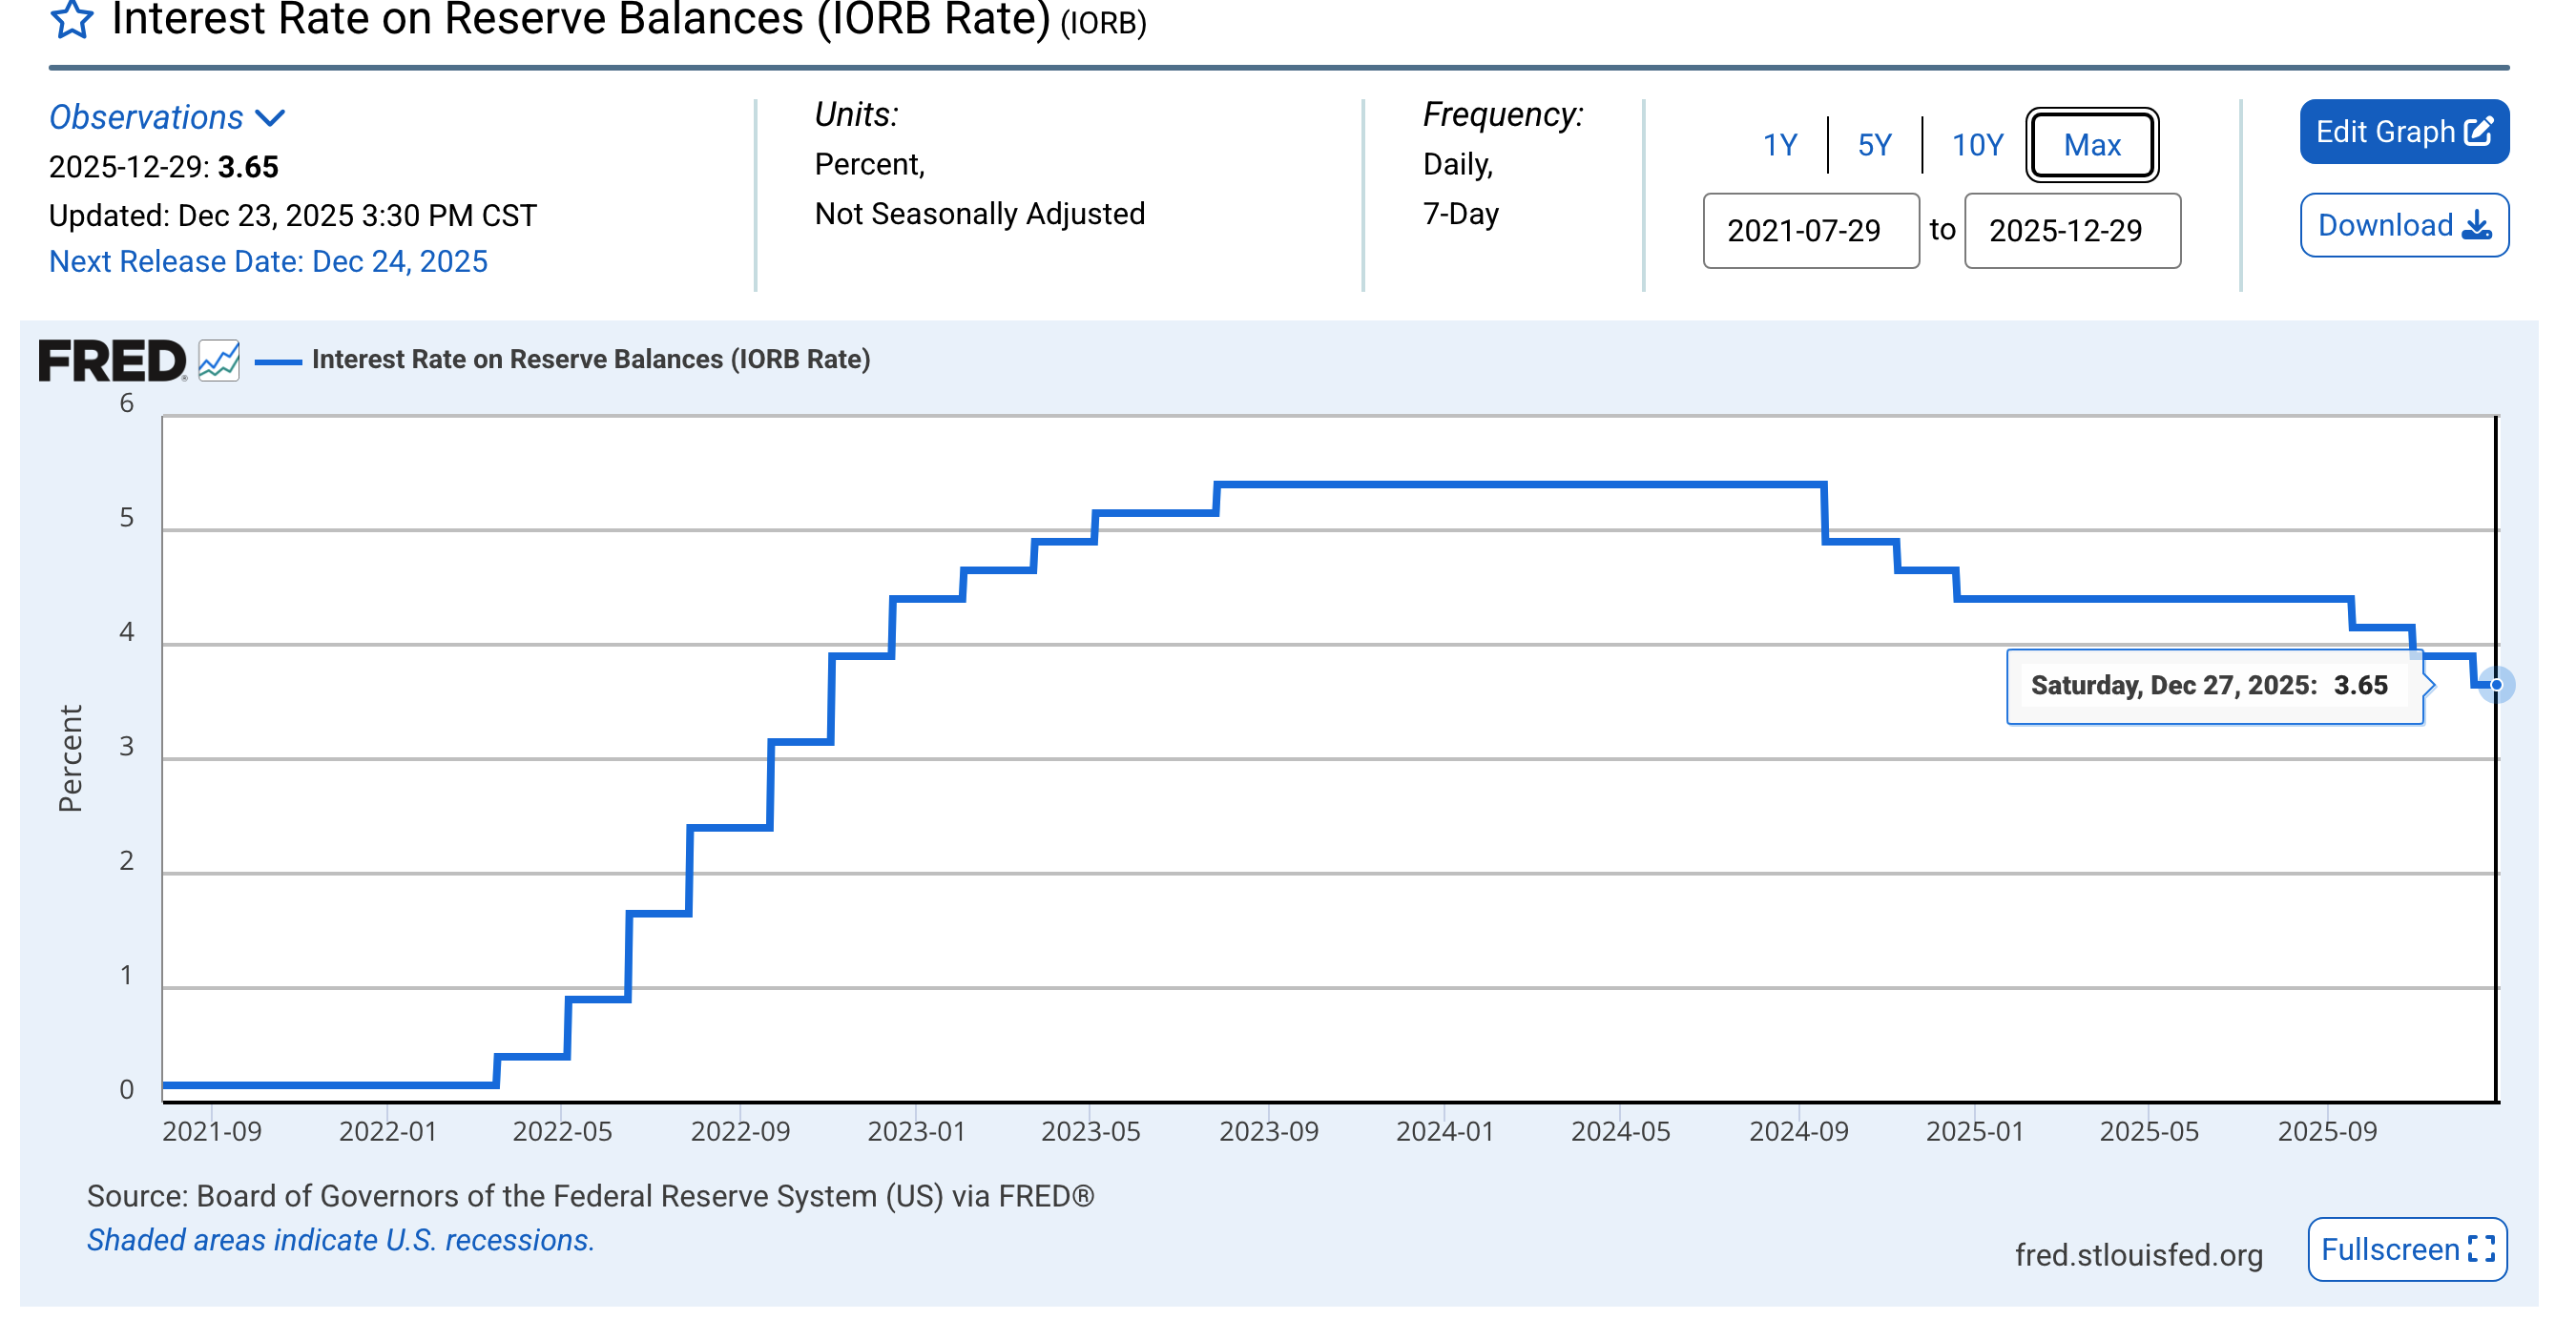Click the data point marker at 3.65
The width and height of the screenshot is (2576, 1320).
tap(2495, 685)
